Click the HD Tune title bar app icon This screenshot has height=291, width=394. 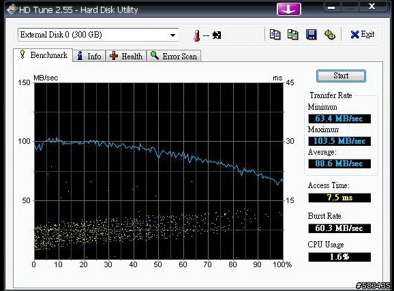click(x=12, y=10)
